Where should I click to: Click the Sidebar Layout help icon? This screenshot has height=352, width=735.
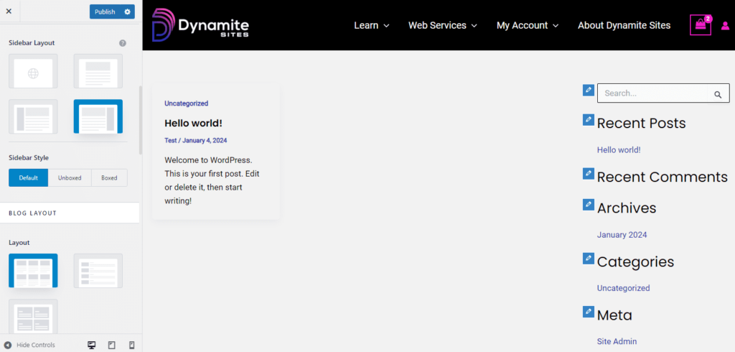(x=123, y=43)
